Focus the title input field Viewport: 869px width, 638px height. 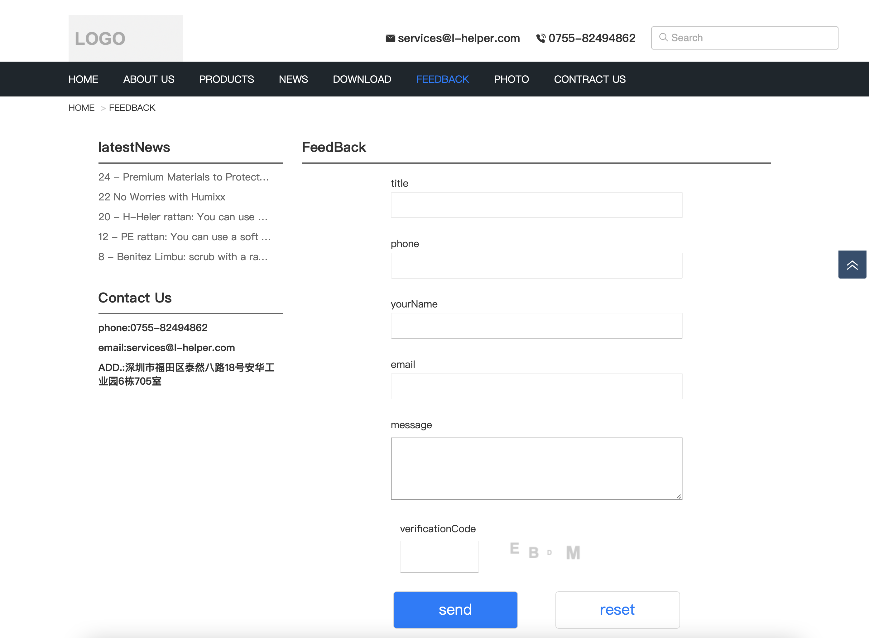point(536,205)
